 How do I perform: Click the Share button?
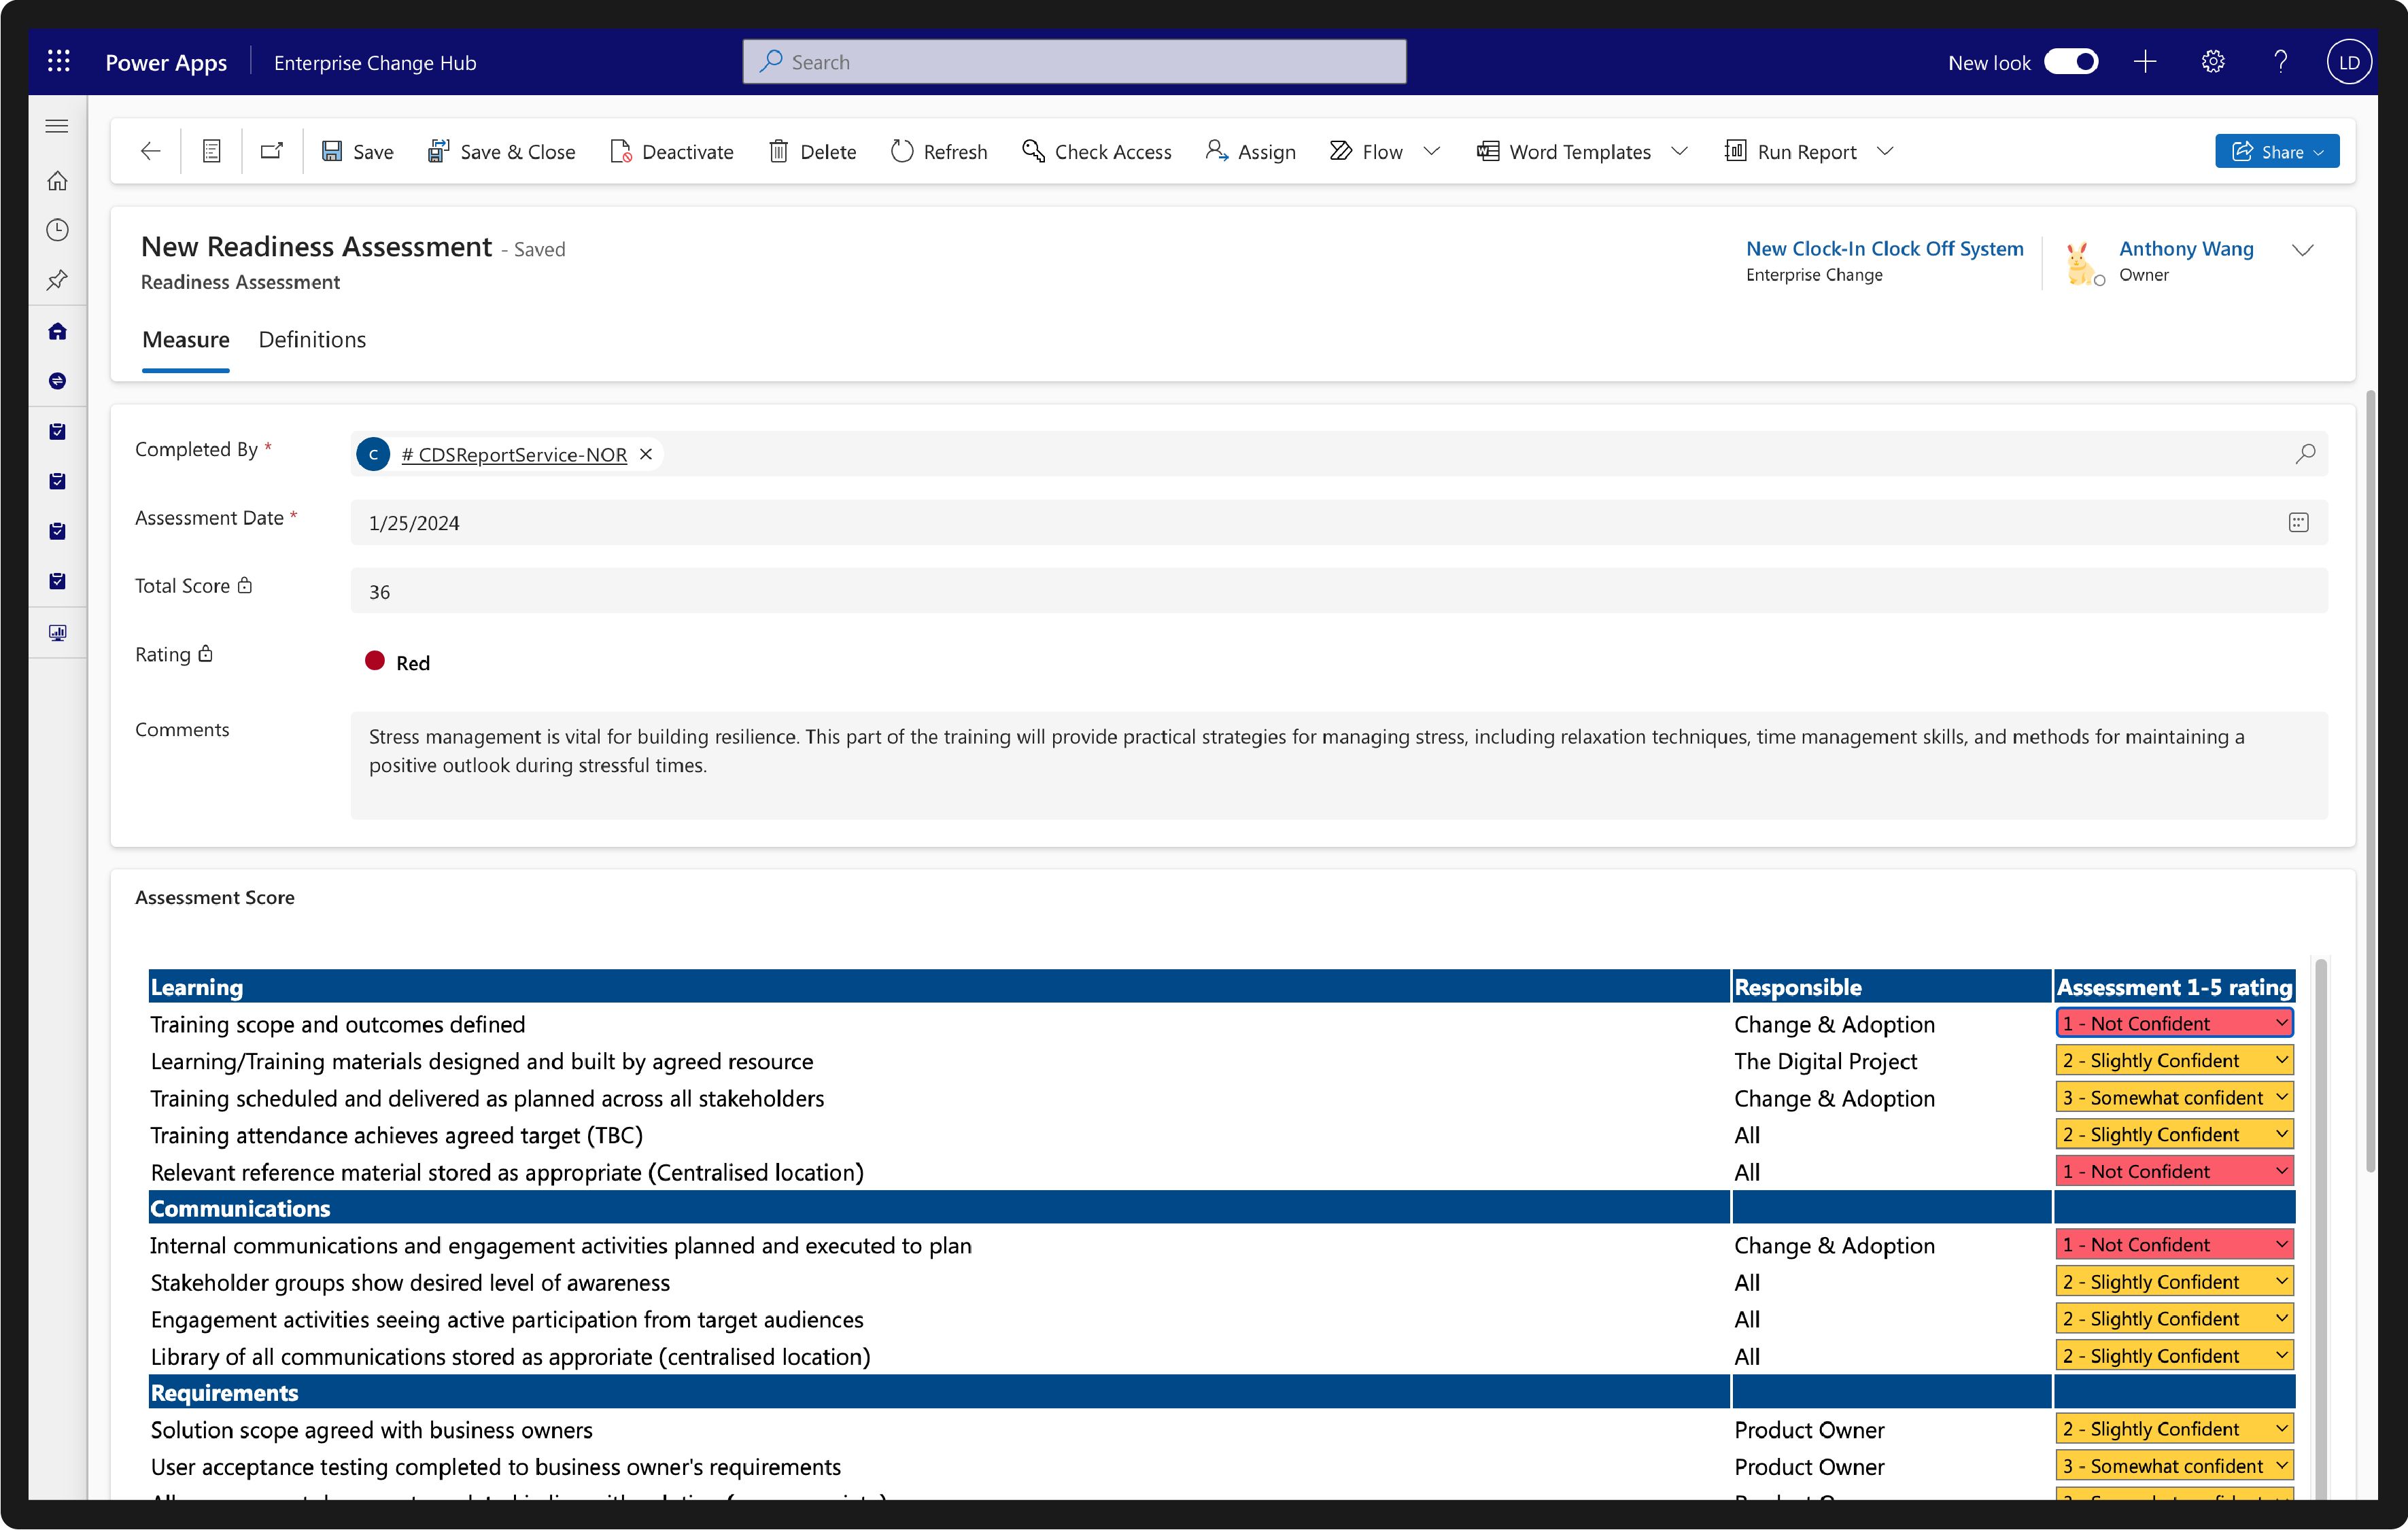pos(2276,151)
